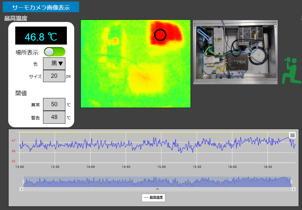Click the navigator right range handle
Viewport: 302px width, 210px height.
291,182
